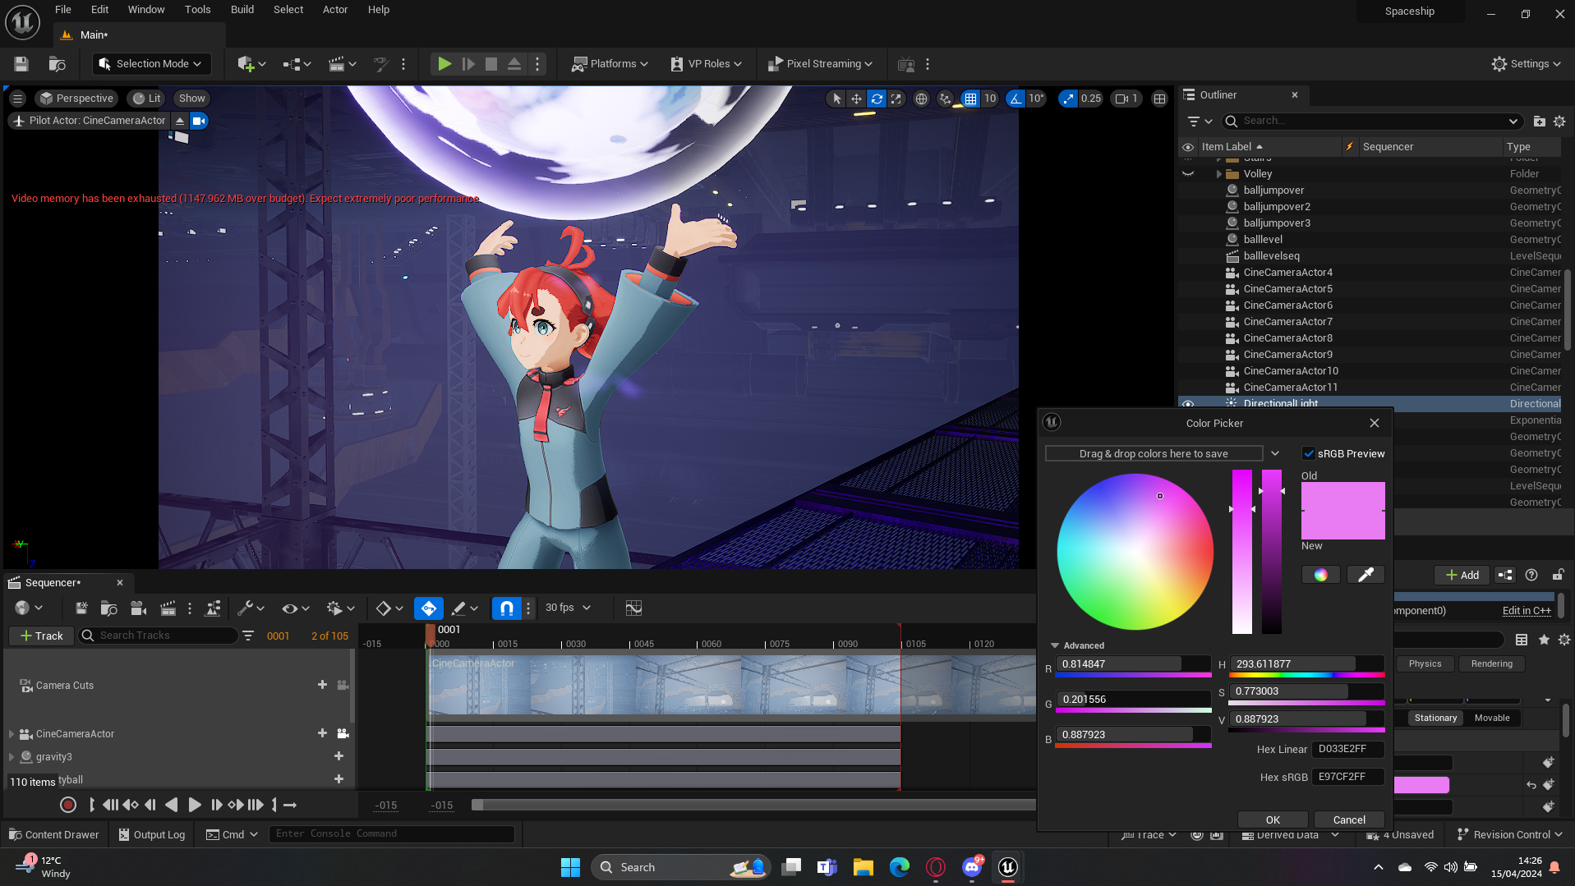Open File Explorer from the taskbar

(x=863, y=867)
